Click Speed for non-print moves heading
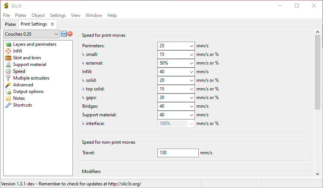Viewport: 323px width, 188px height. (x=109, y=142)
